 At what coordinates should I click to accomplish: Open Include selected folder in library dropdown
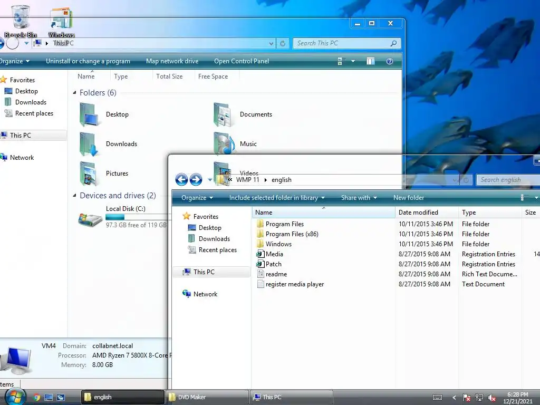tap(277, 198)
